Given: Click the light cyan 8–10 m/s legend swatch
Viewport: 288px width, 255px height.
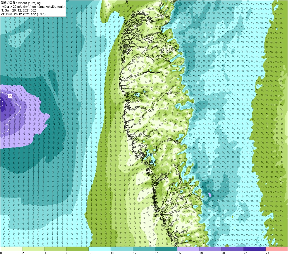Looking at the screenshot, I should pyautogui.click(x=100, y=249).
